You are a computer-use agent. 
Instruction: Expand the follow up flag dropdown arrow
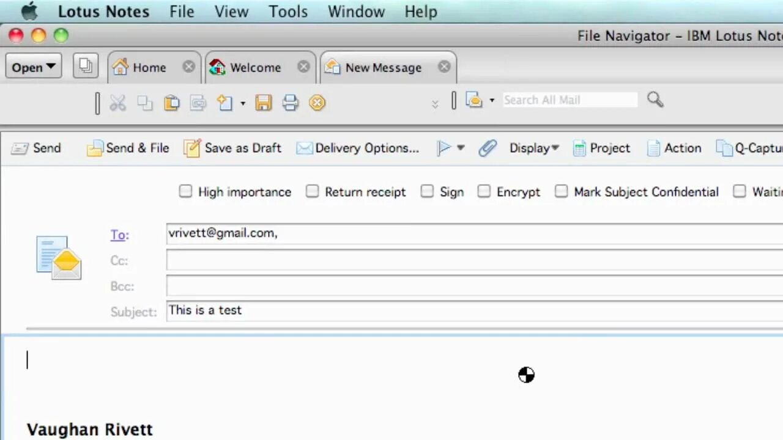(x=461, y=148)
